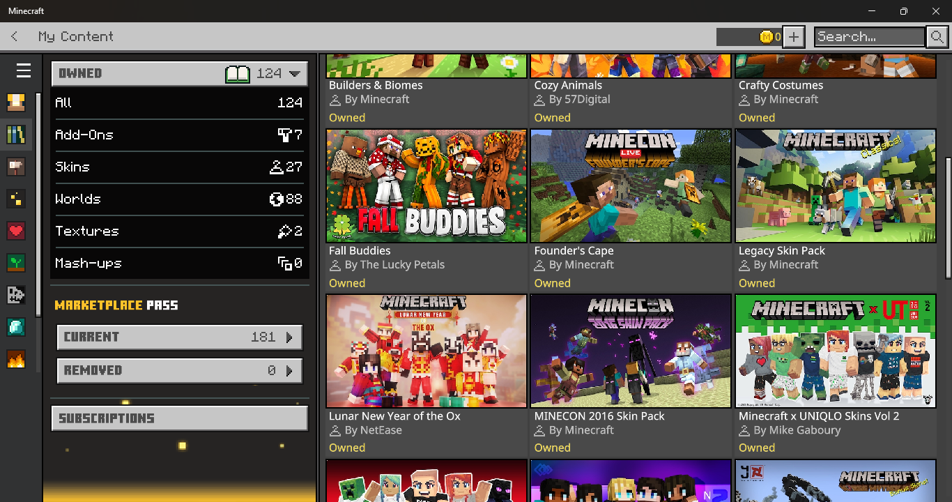Open the Lunar New Year of the Ox thumbnail
The width and height of the screenshot is (952, 502).
click(427, 351)
